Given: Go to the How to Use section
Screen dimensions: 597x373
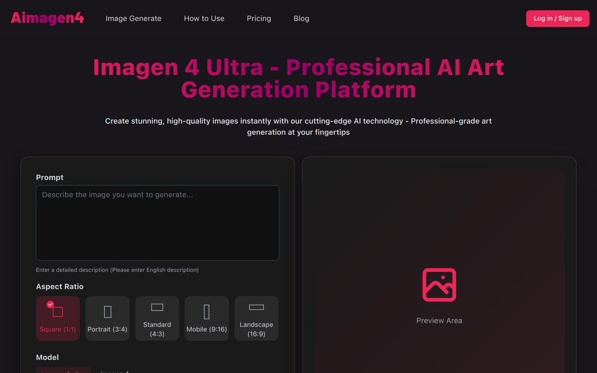Looking at the screenshot, I should (204, 19).
